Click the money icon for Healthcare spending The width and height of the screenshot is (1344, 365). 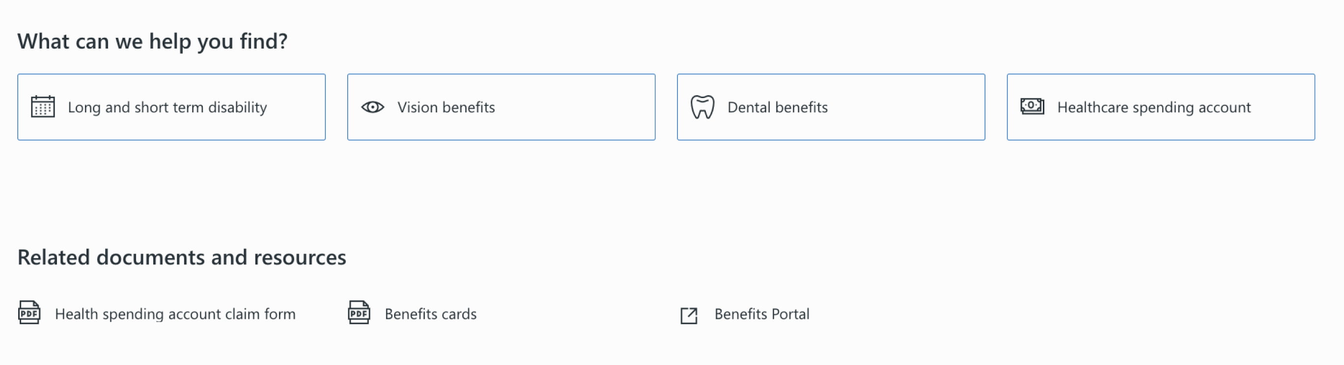pos(1032,106)
